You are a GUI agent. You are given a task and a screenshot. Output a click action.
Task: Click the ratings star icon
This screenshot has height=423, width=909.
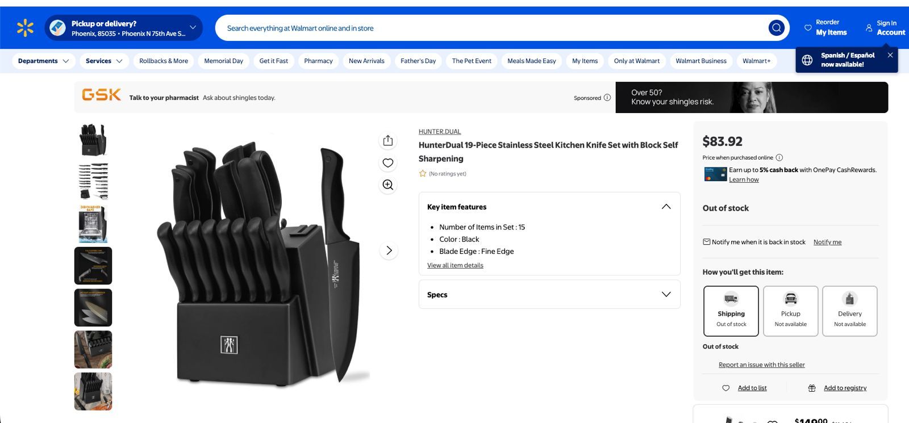423,174
